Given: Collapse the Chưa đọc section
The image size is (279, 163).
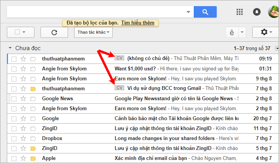Looking at the screenshot, I should tap(10, 48).
